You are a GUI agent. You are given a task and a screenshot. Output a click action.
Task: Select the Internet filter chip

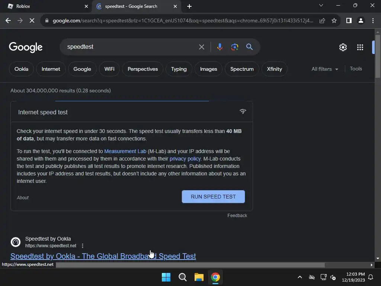pos(51,69)
